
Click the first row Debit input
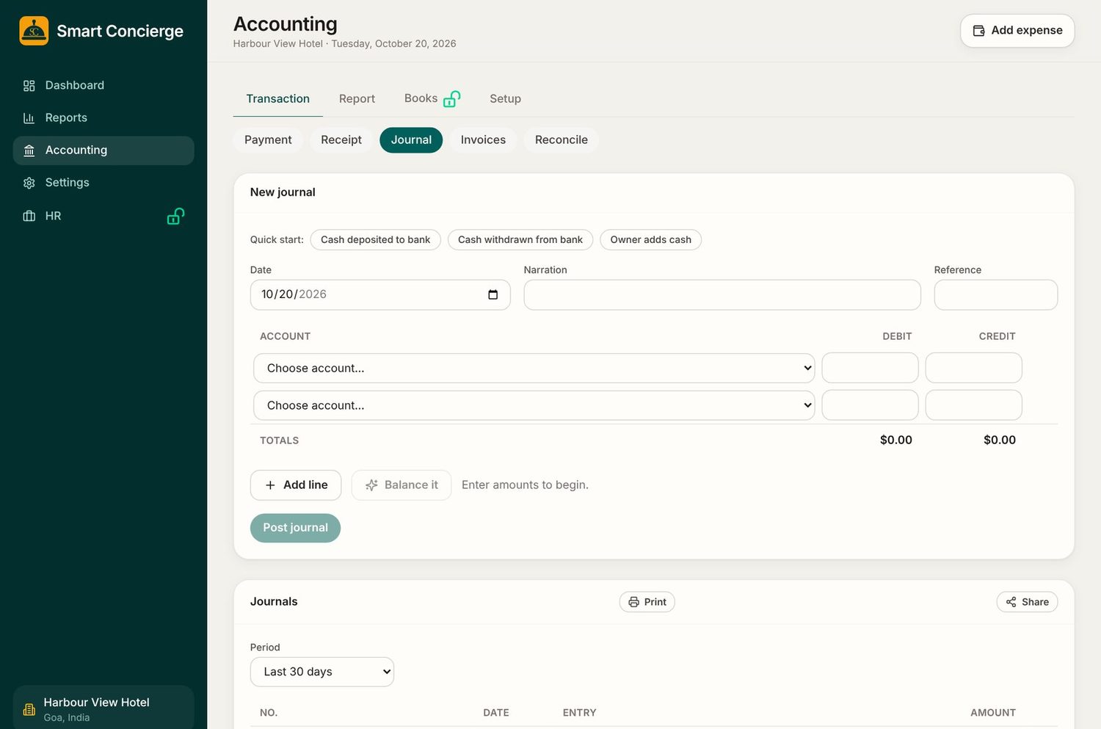870,368
